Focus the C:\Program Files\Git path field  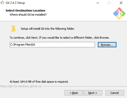pyautogui.click(x=52, y=45)
